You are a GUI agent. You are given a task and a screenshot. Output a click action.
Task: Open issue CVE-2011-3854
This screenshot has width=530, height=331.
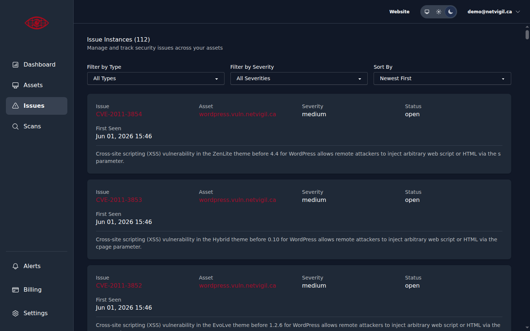119,114
